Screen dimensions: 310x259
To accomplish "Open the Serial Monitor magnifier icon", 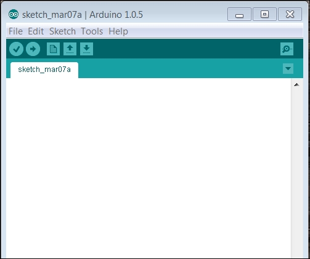I will [x=287, y=49].
